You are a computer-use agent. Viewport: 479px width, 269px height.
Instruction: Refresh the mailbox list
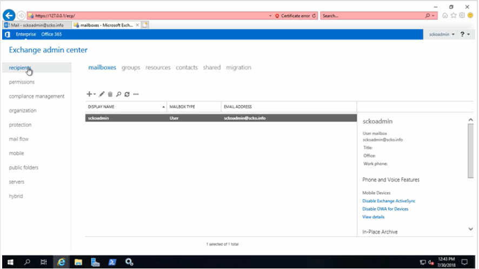127,94
